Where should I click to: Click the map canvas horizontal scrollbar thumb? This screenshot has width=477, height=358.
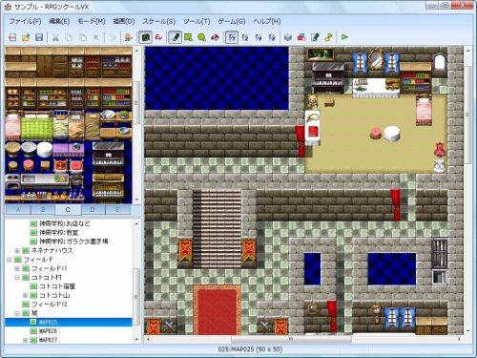point(291,339)
